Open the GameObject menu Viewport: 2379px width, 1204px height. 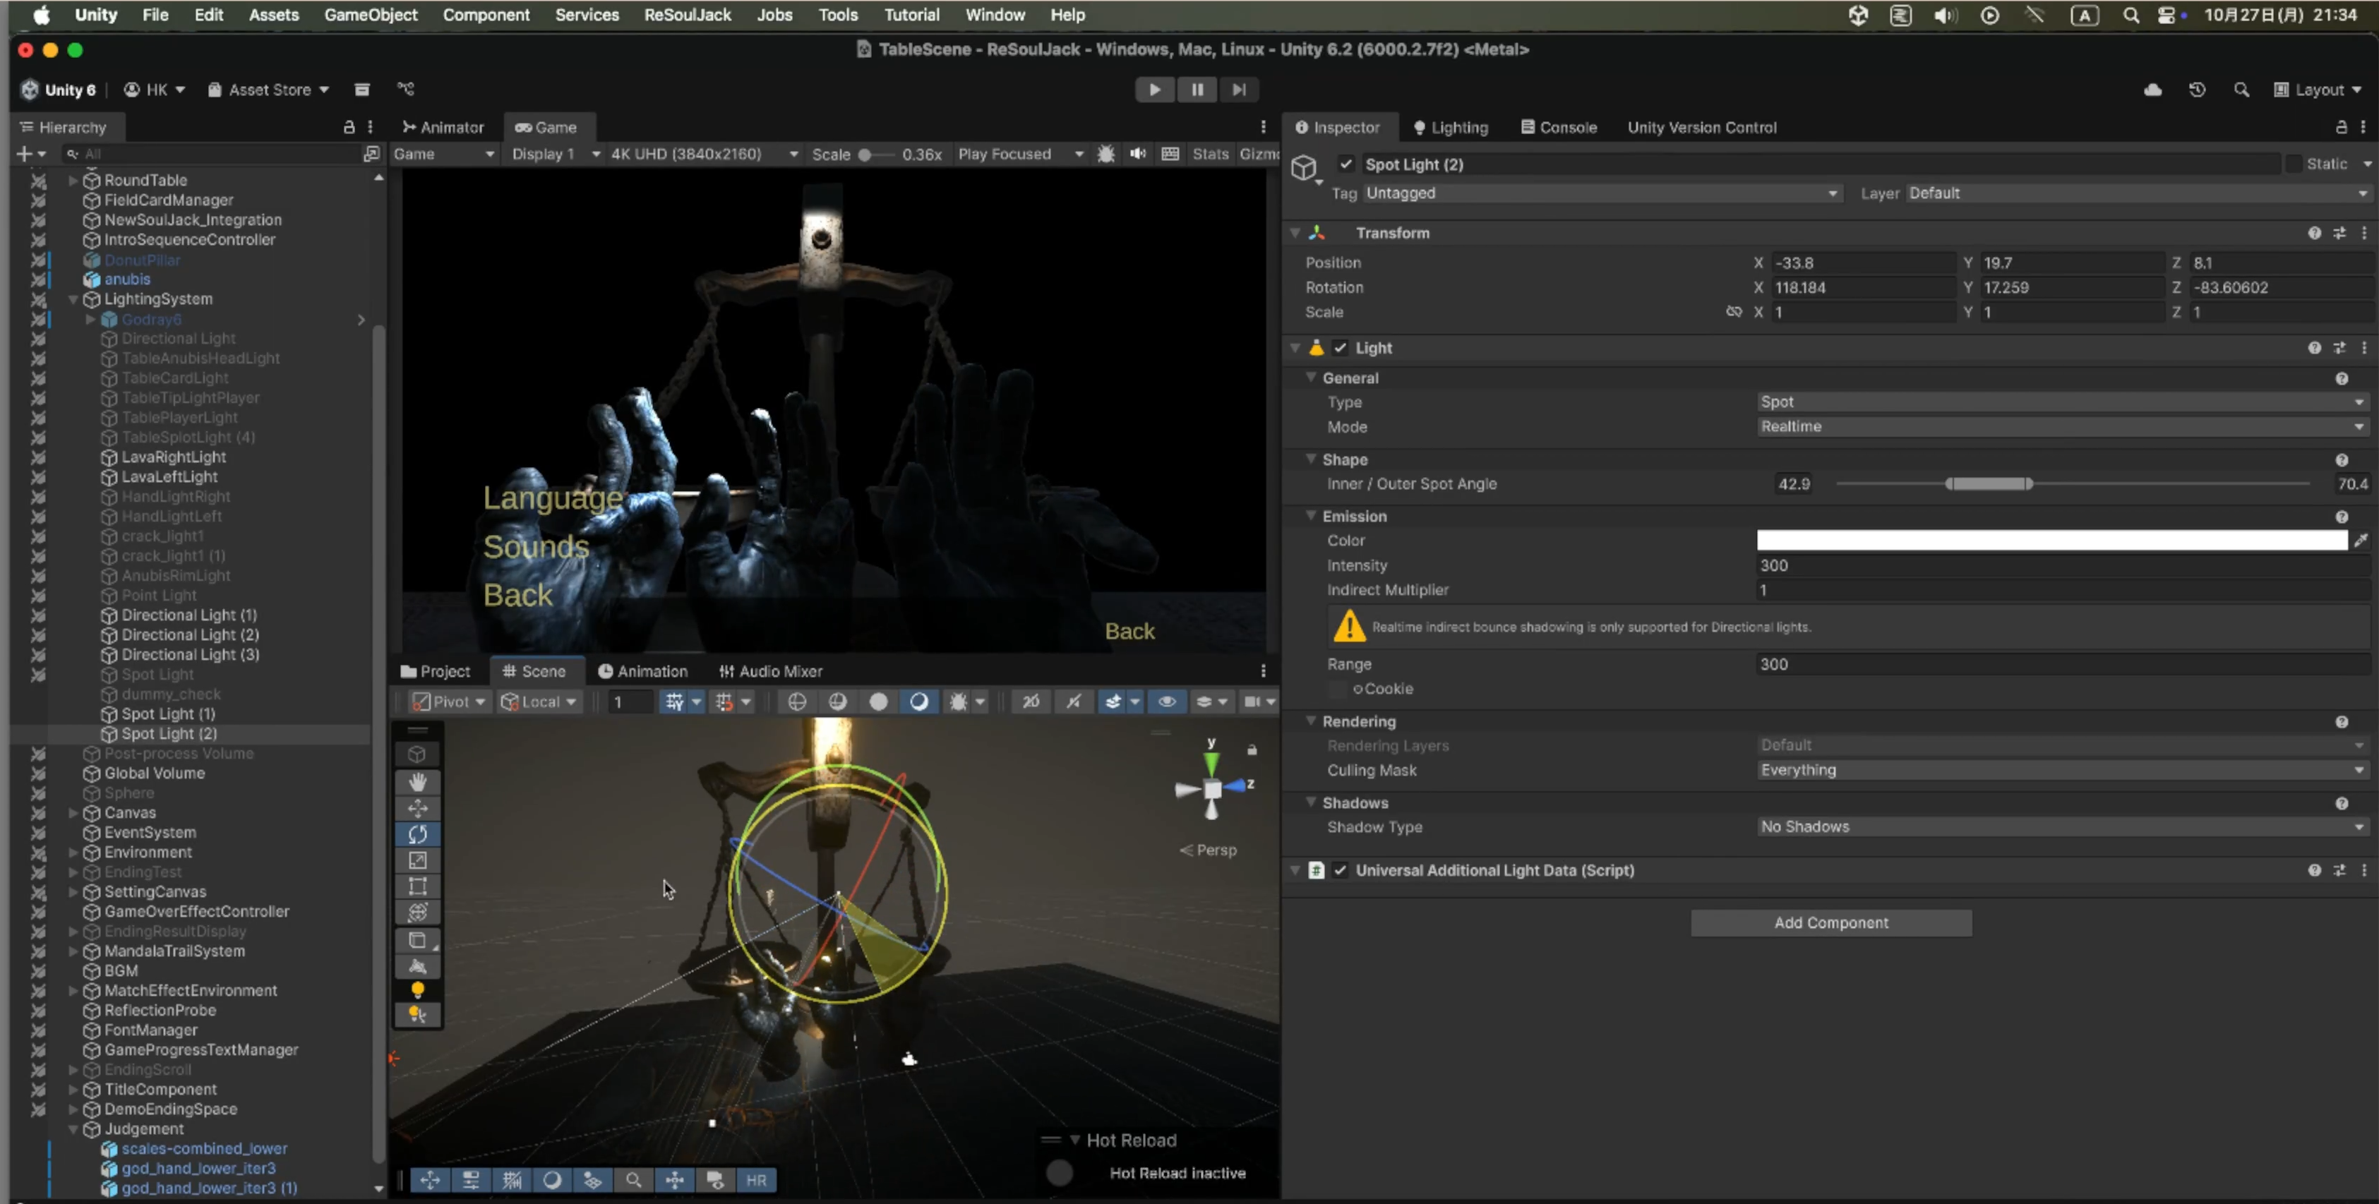pos(371,15)
